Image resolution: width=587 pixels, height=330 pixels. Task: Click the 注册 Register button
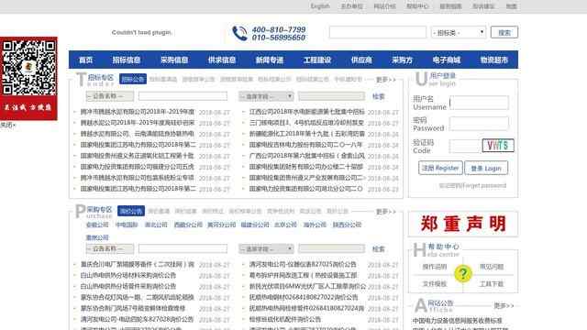pos(440,168)
